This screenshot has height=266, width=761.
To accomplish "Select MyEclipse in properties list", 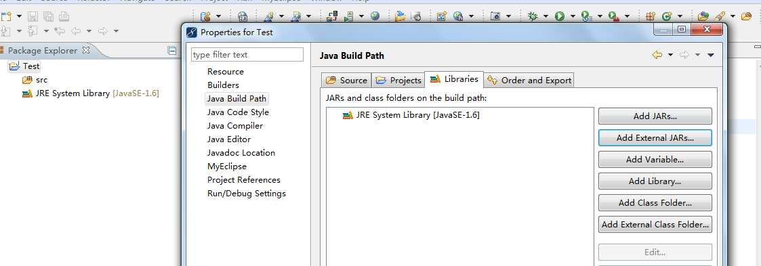I will pyautogui.click(x=226, y=167).
